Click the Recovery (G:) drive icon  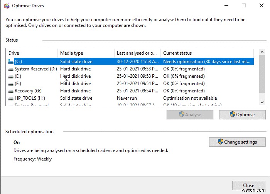pos(11,91)
